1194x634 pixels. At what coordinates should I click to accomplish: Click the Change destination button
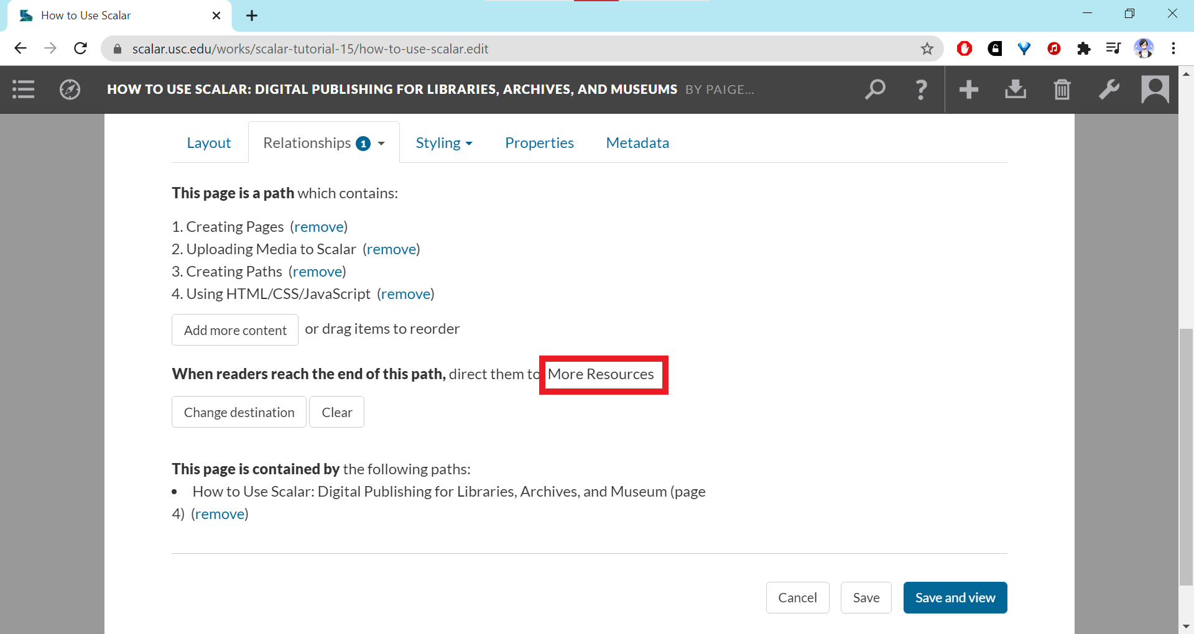239,412
